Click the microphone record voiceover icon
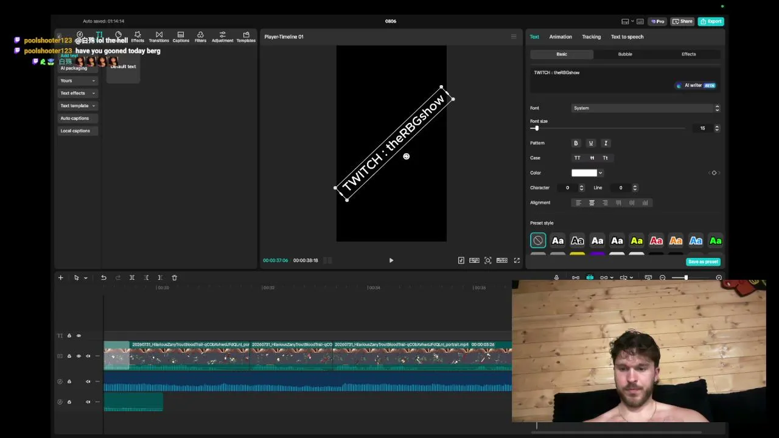The image size is (779, 438). click(x=556, y=277)
